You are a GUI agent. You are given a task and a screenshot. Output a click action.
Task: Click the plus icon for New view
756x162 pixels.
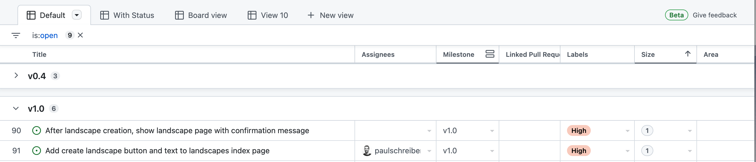coord(311,15)
